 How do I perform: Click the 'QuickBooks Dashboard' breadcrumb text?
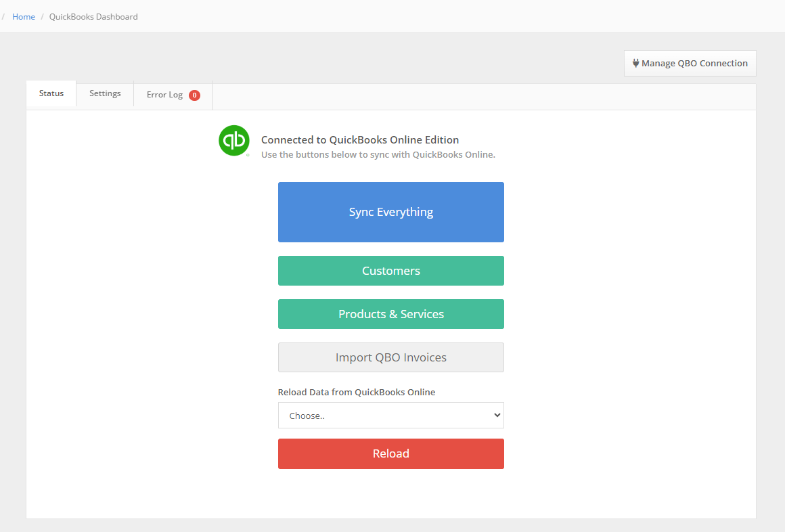click(93, 16)
